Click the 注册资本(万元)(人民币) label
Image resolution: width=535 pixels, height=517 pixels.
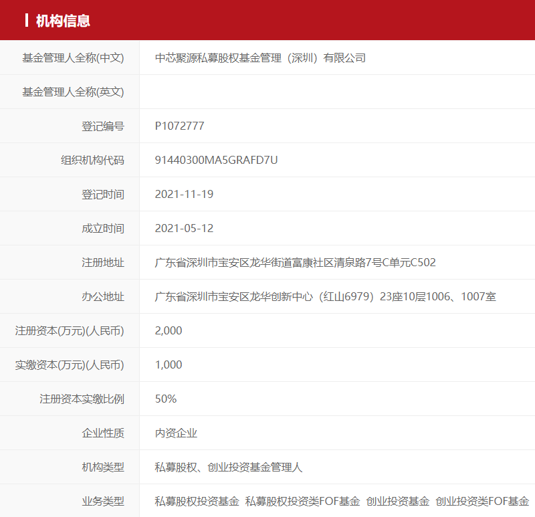[x=70, y=330]
